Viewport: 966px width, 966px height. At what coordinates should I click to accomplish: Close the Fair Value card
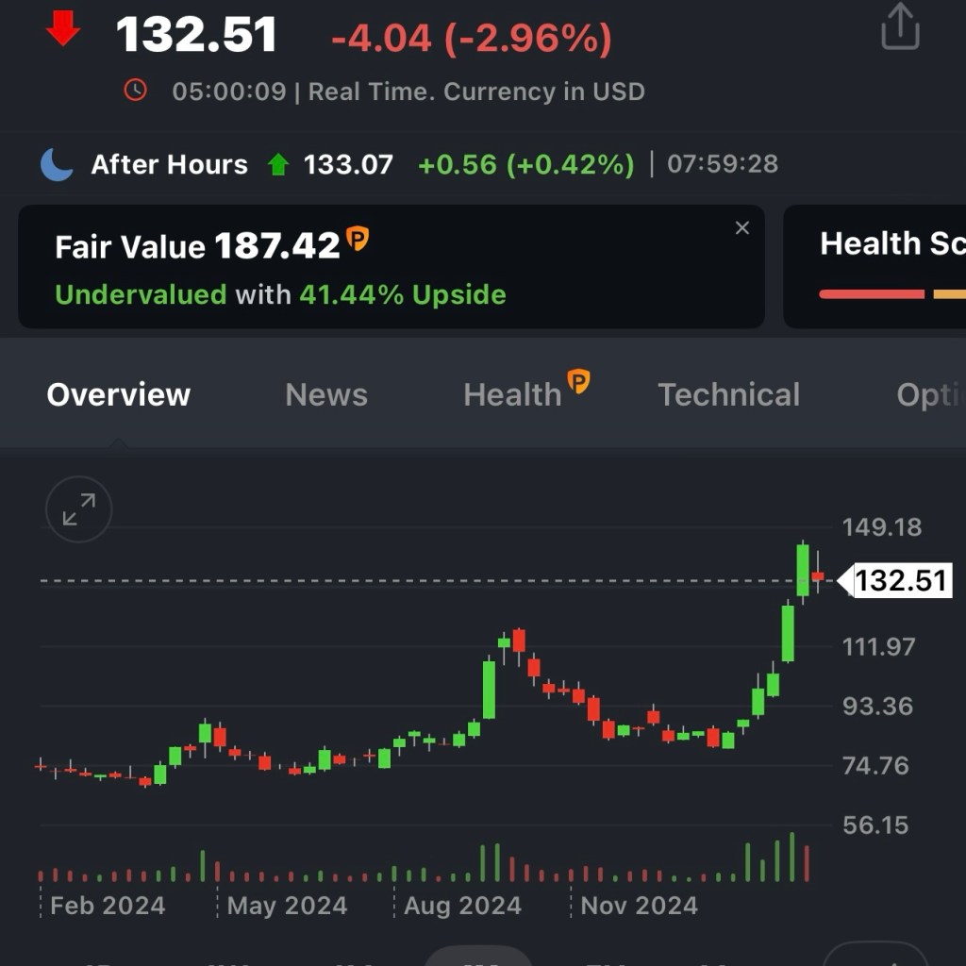[742, 228]
